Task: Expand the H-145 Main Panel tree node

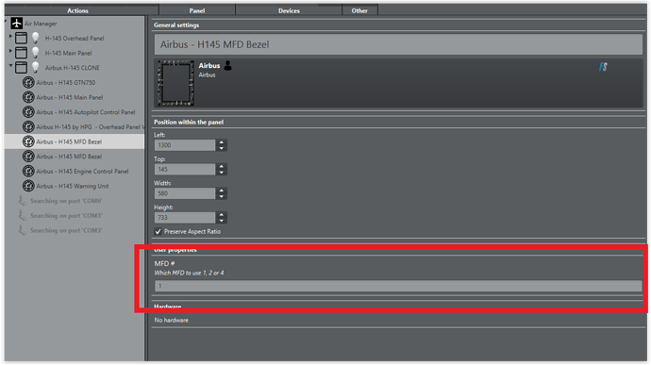Action: [x=10, y=51]
